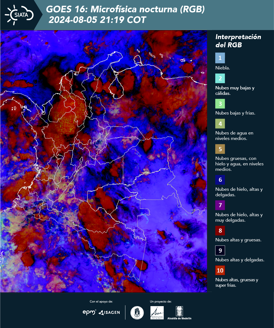Click the SIATA sun-cloud logo

tap(19, 15)
